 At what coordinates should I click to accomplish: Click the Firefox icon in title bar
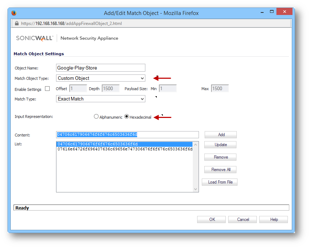click(14, 13)
